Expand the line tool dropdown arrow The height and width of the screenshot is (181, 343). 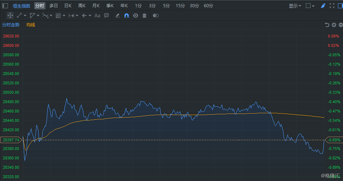click(25, 16)
